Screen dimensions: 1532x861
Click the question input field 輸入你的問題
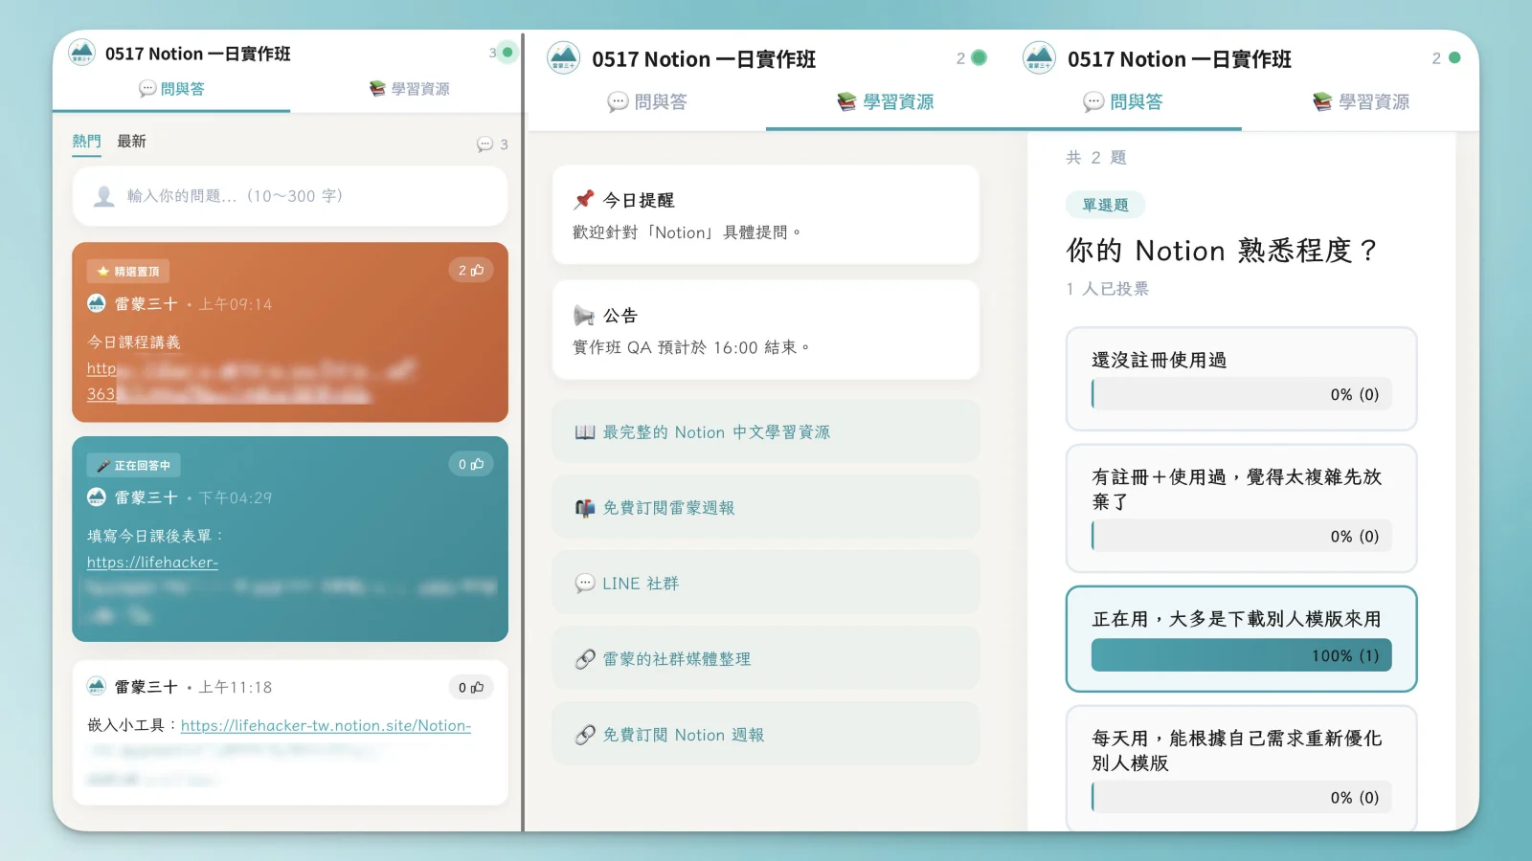[290, 196]
